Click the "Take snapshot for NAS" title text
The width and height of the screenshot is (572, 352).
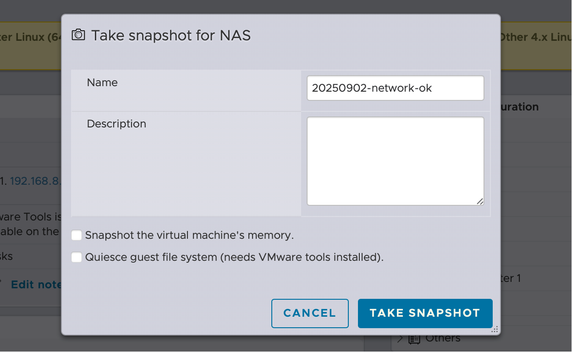(x=171, y=35)
